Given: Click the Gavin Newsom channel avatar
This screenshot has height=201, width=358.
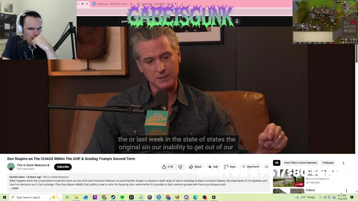Looking at the screenshot, I should (11, 167).
